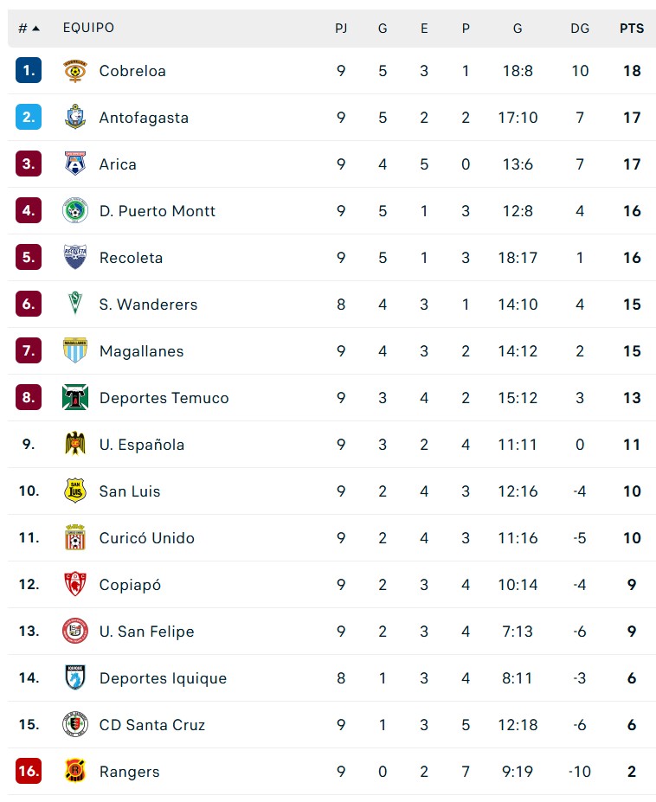The width and height of the screenshot is (656, 802).
Task: Open the D. Puerto Montt crest
Action: coord(75,211)
